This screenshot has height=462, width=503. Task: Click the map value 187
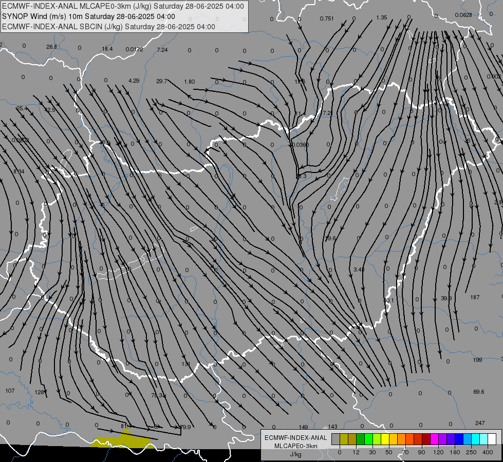click(475, 297)
